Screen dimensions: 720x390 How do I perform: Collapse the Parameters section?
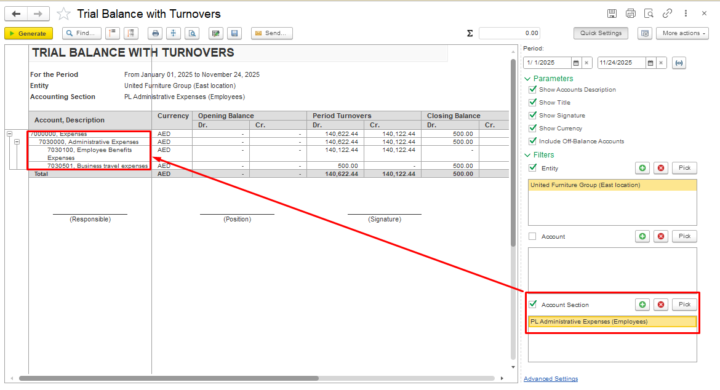pyautogui.click(x=527, y=79)
